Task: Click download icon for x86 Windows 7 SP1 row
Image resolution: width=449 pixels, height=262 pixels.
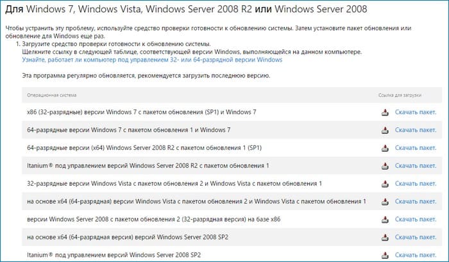Action: click(x=385, y=112)
